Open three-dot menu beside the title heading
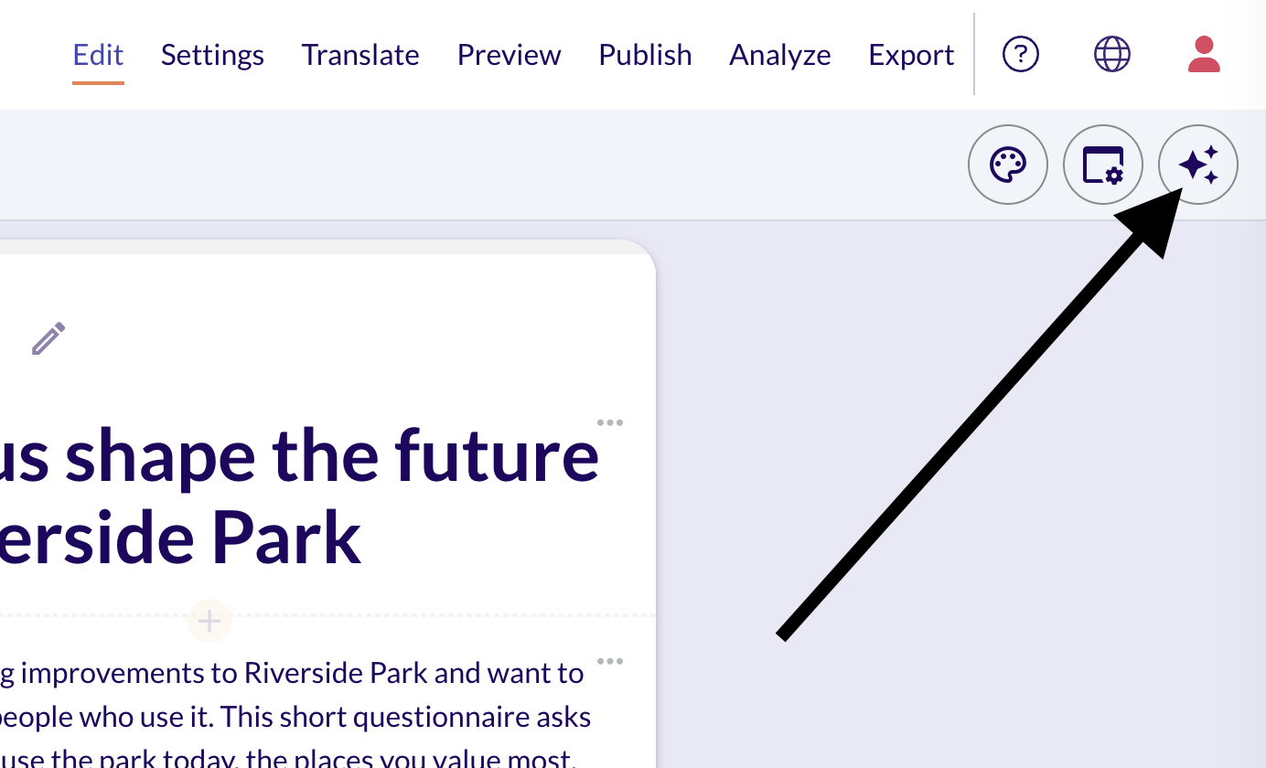Screen dimensions: 1266x768 (610, 423)
